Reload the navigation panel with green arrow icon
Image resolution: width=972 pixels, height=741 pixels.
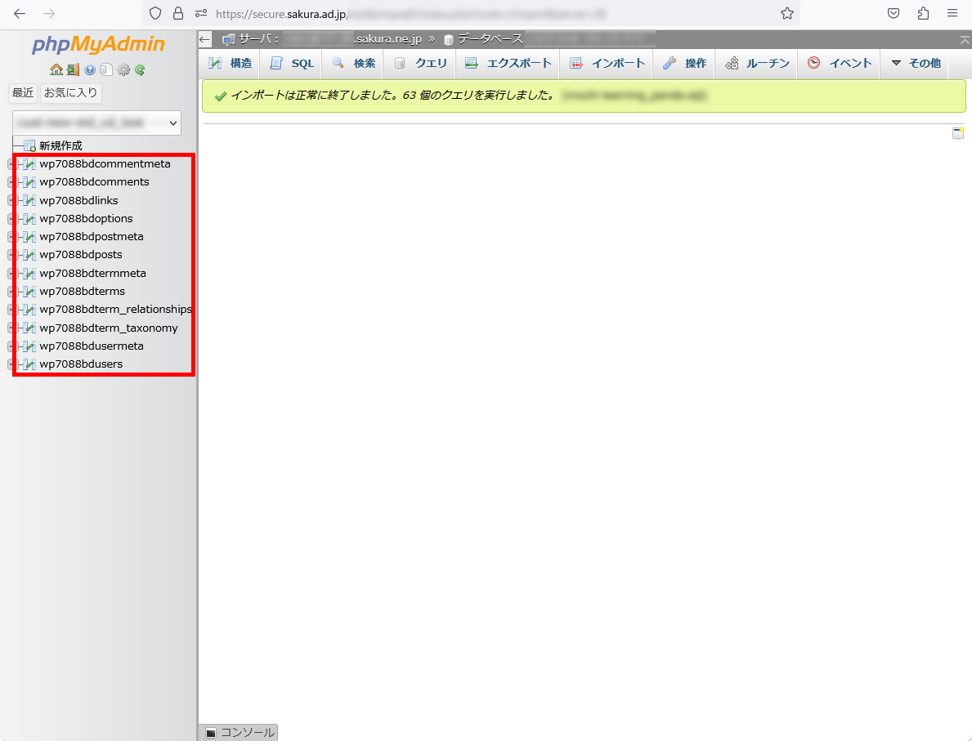[140, 69]
